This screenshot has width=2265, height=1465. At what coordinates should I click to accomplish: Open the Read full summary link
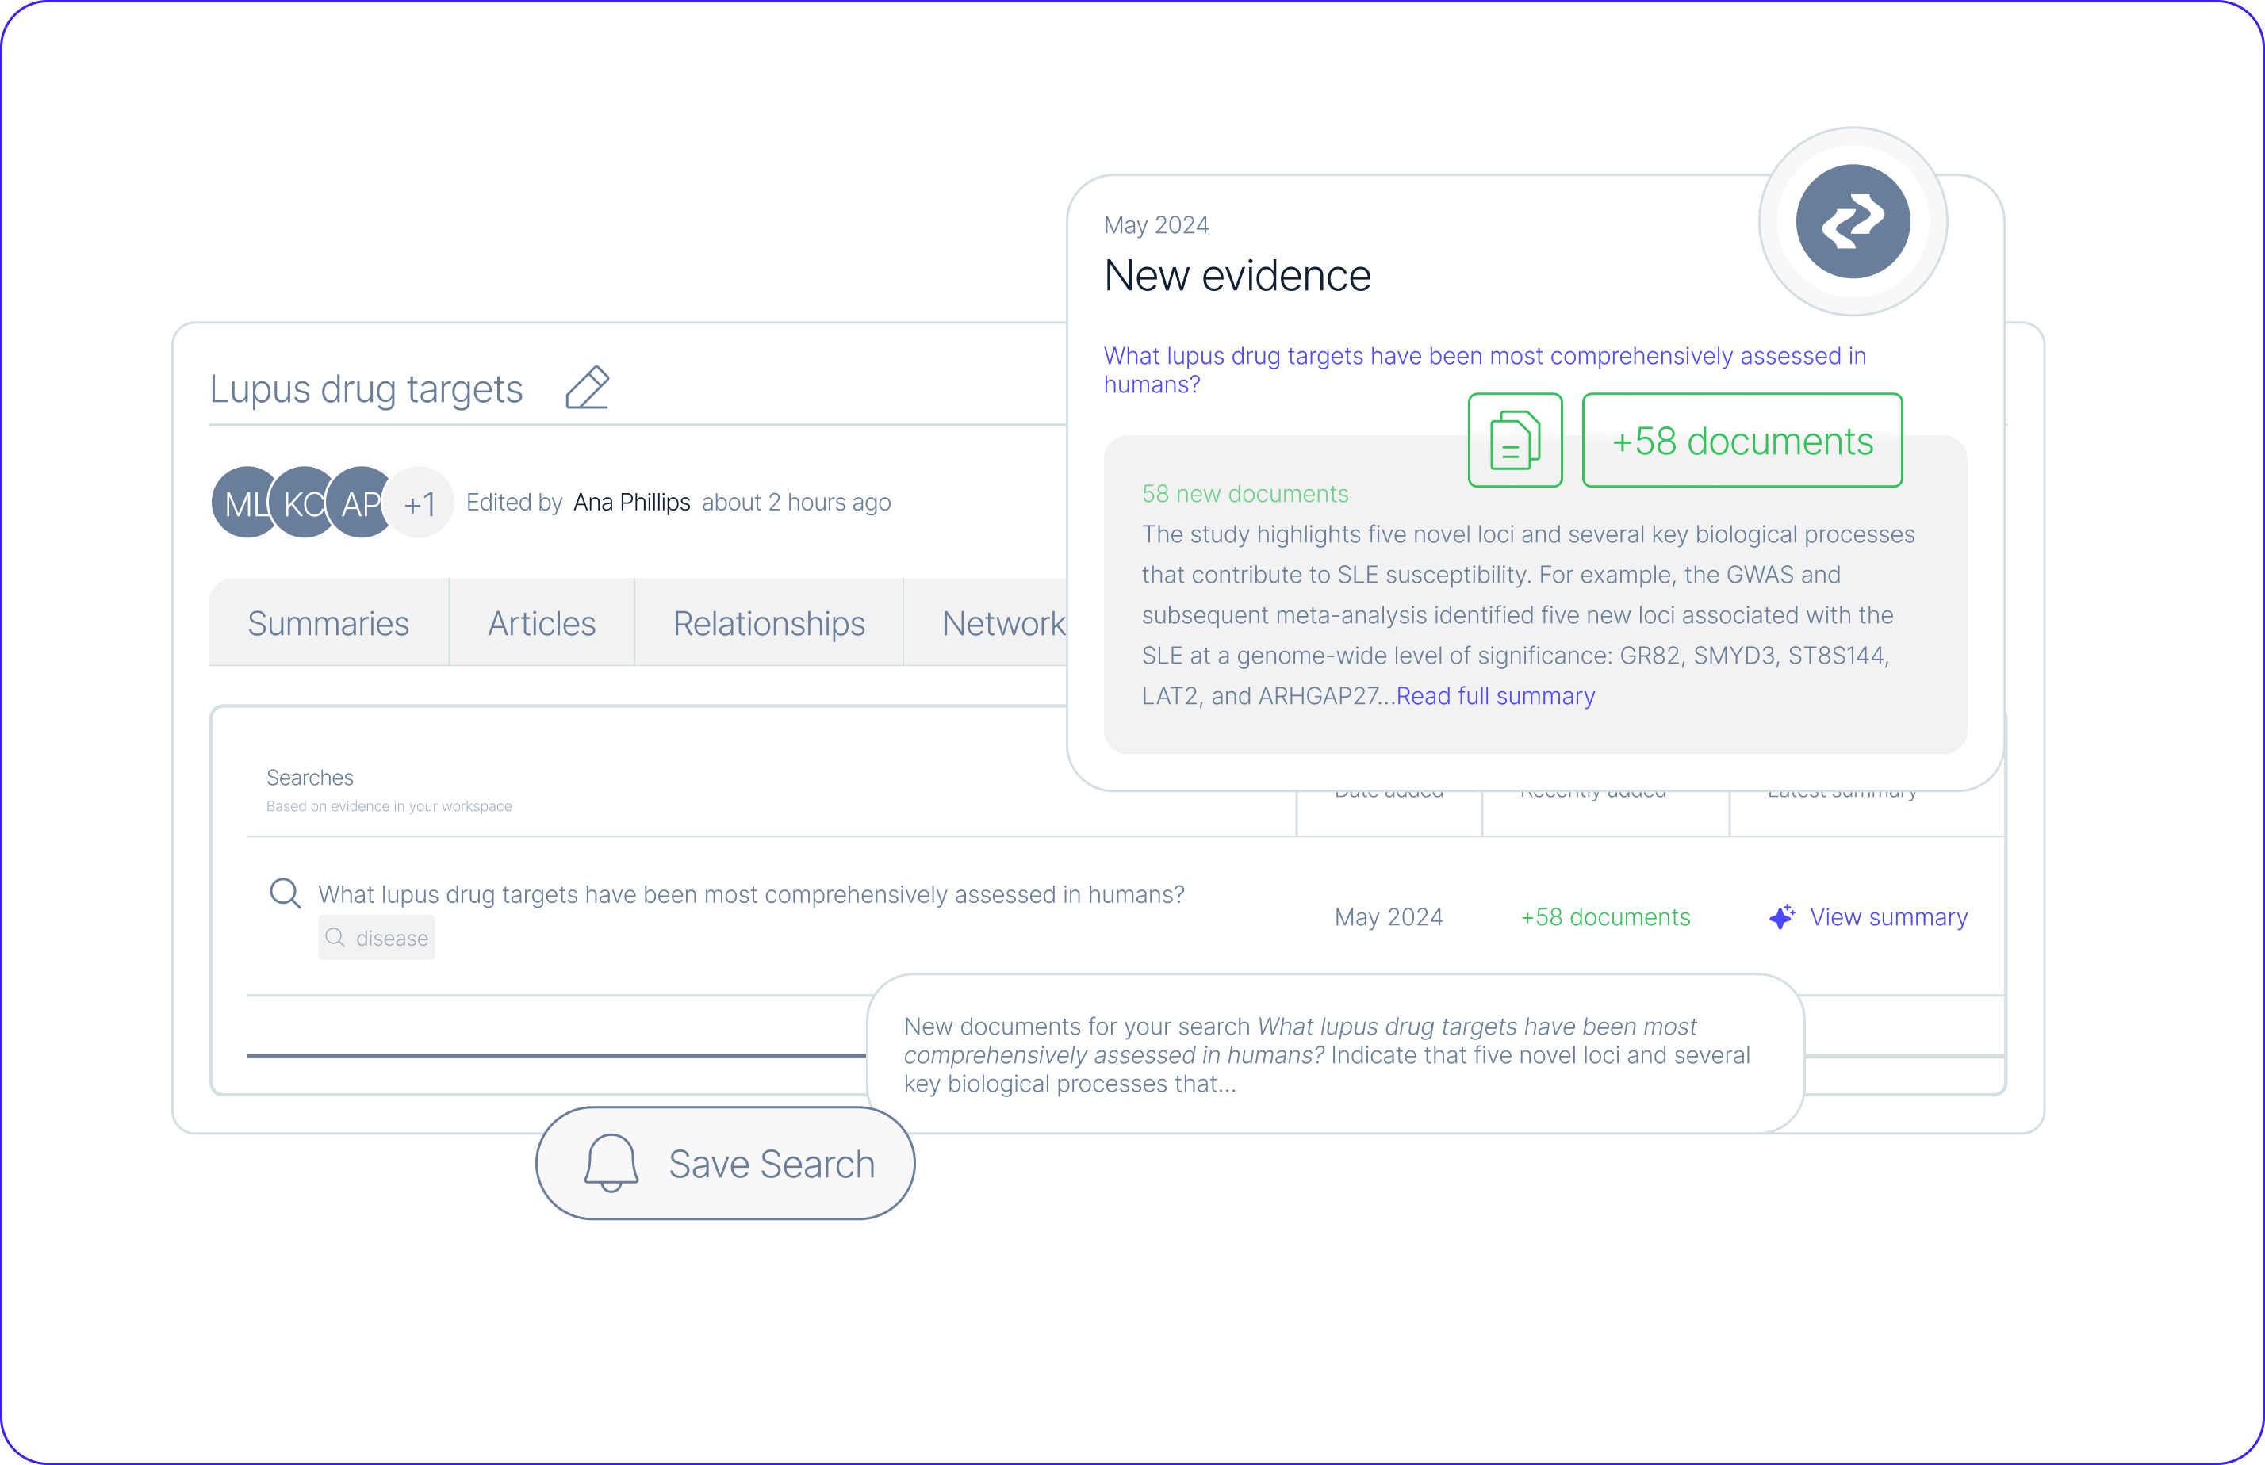point(1495,696)
